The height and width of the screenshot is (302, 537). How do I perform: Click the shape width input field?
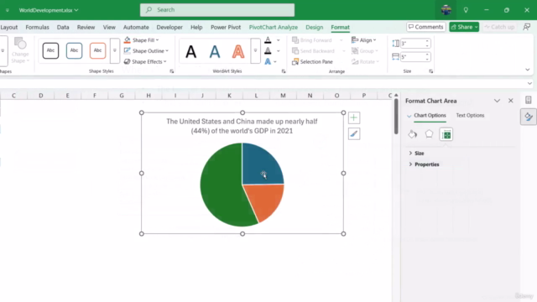(x=413, y=57)
